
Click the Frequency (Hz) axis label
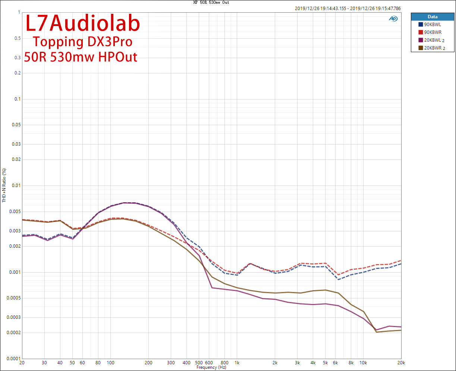(x=211, y=367)
